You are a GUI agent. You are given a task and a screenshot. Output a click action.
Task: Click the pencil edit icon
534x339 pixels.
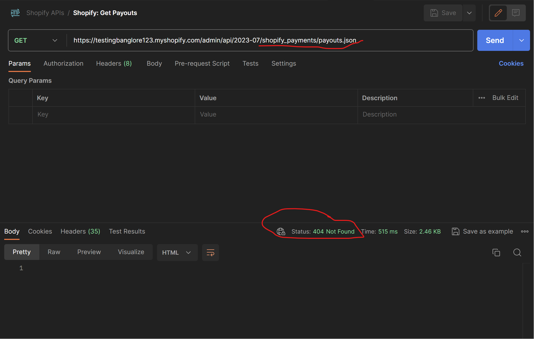pyautogui.click(x=498, y=13)
